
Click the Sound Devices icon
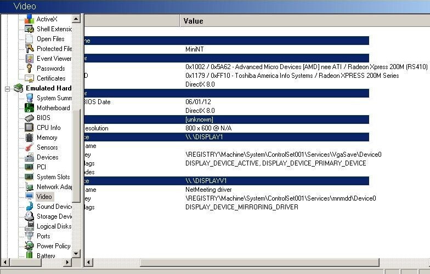click(30, 206)
